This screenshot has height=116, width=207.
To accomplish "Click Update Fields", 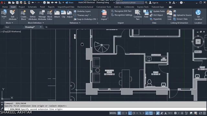I will [158, 11].
